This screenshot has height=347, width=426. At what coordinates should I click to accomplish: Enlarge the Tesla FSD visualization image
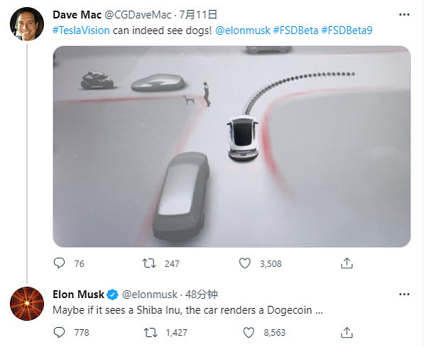(x=231, y=146)
